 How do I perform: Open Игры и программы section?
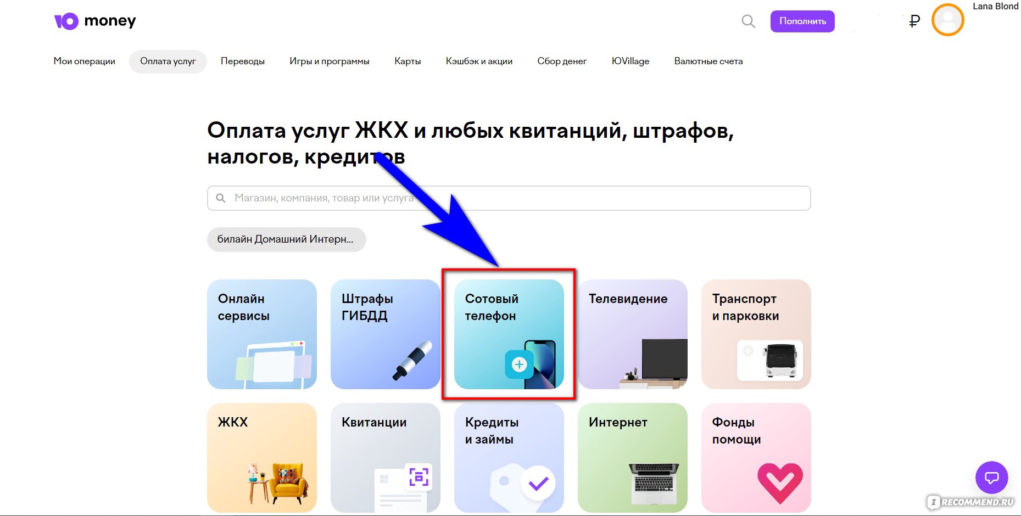pyautogui.click(x=330, y=61)
